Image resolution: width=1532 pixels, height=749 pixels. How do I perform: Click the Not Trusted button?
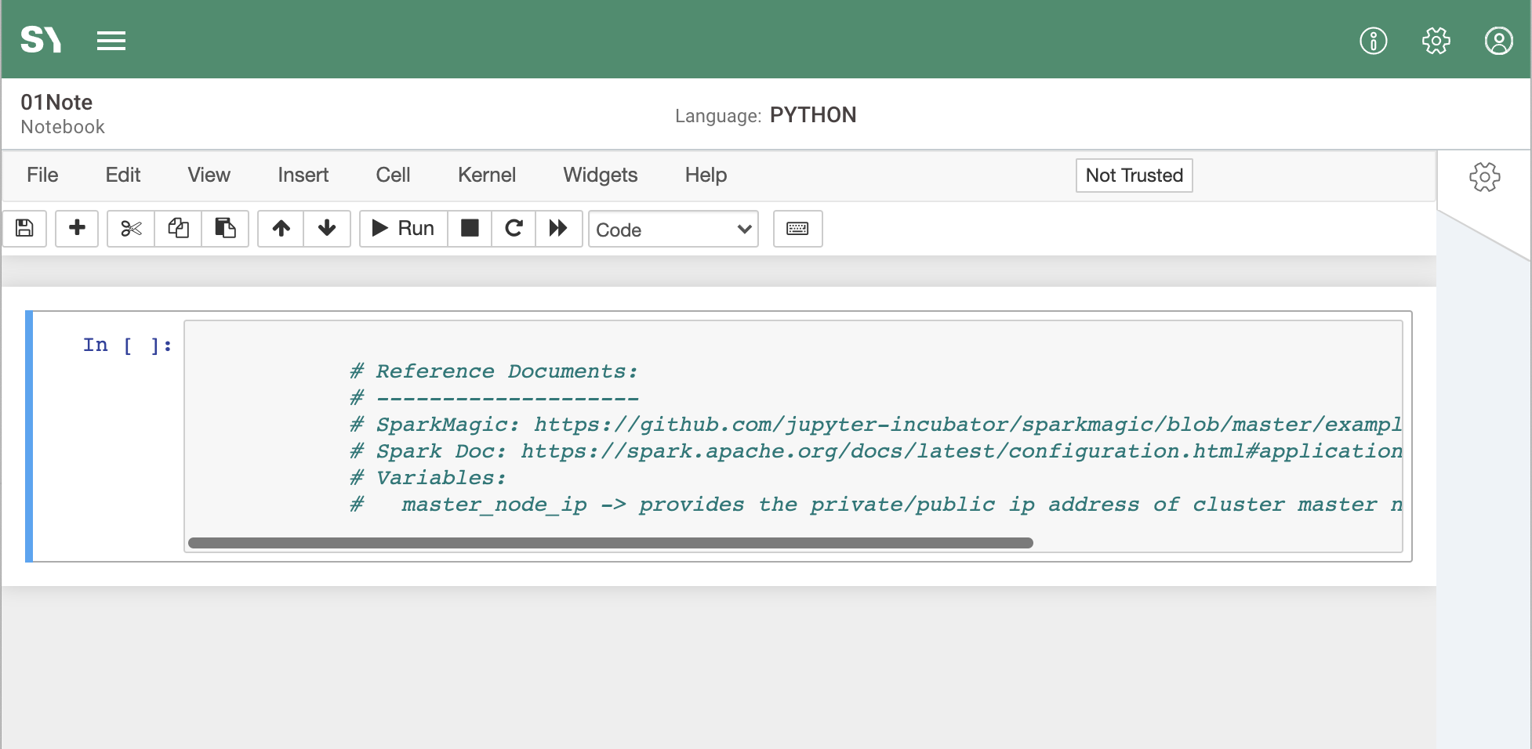point(1134,175)
